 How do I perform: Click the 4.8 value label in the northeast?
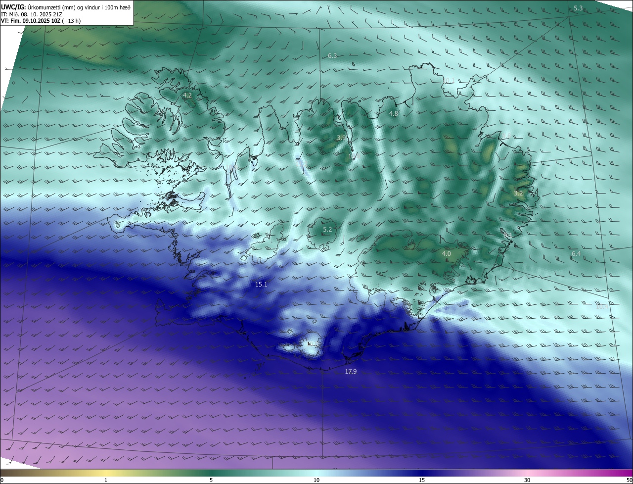coord(394,114)
